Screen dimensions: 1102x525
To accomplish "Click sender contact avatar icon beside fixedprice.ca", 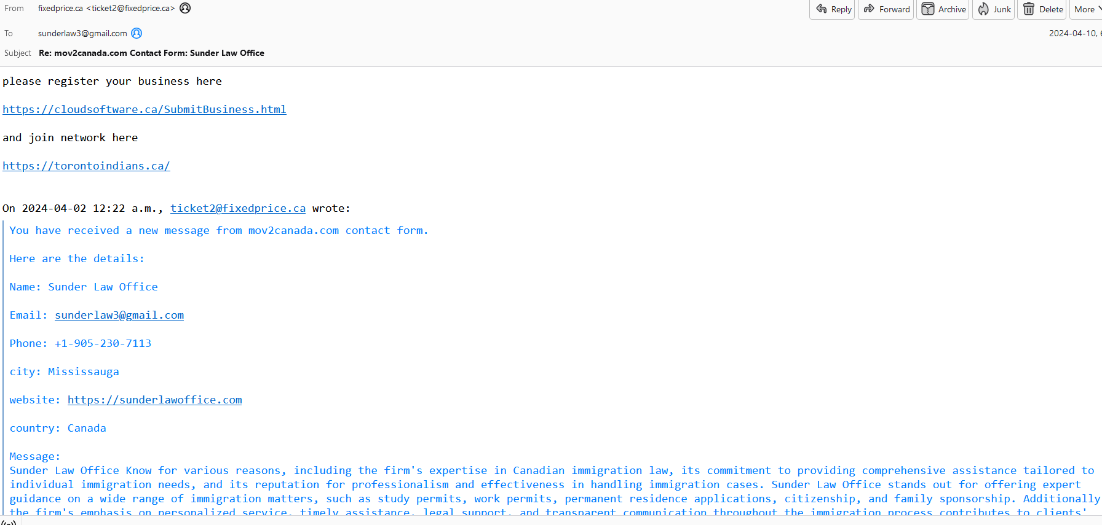I will tap(185, 8).
